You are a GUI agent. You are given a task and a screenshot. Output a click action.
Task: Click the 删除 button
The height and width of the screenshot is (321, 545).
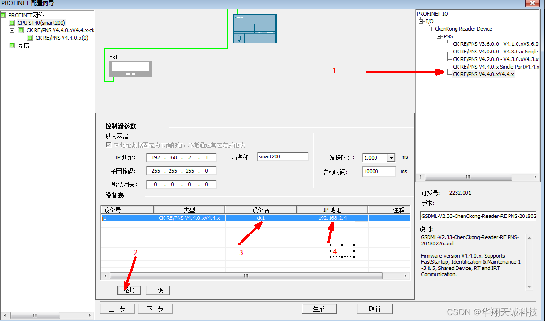[x=158, y=290]
